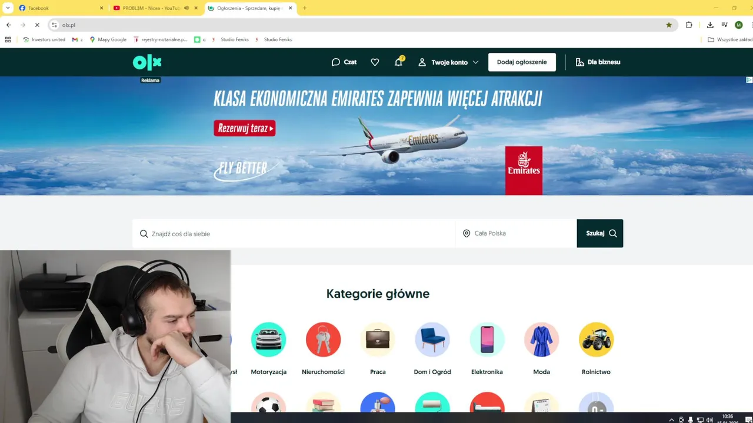This screenshot has height=423, width=753.
Task: Expand the Twoje konto dropdown
Action: pyautogui.click(x=448, y=62)
